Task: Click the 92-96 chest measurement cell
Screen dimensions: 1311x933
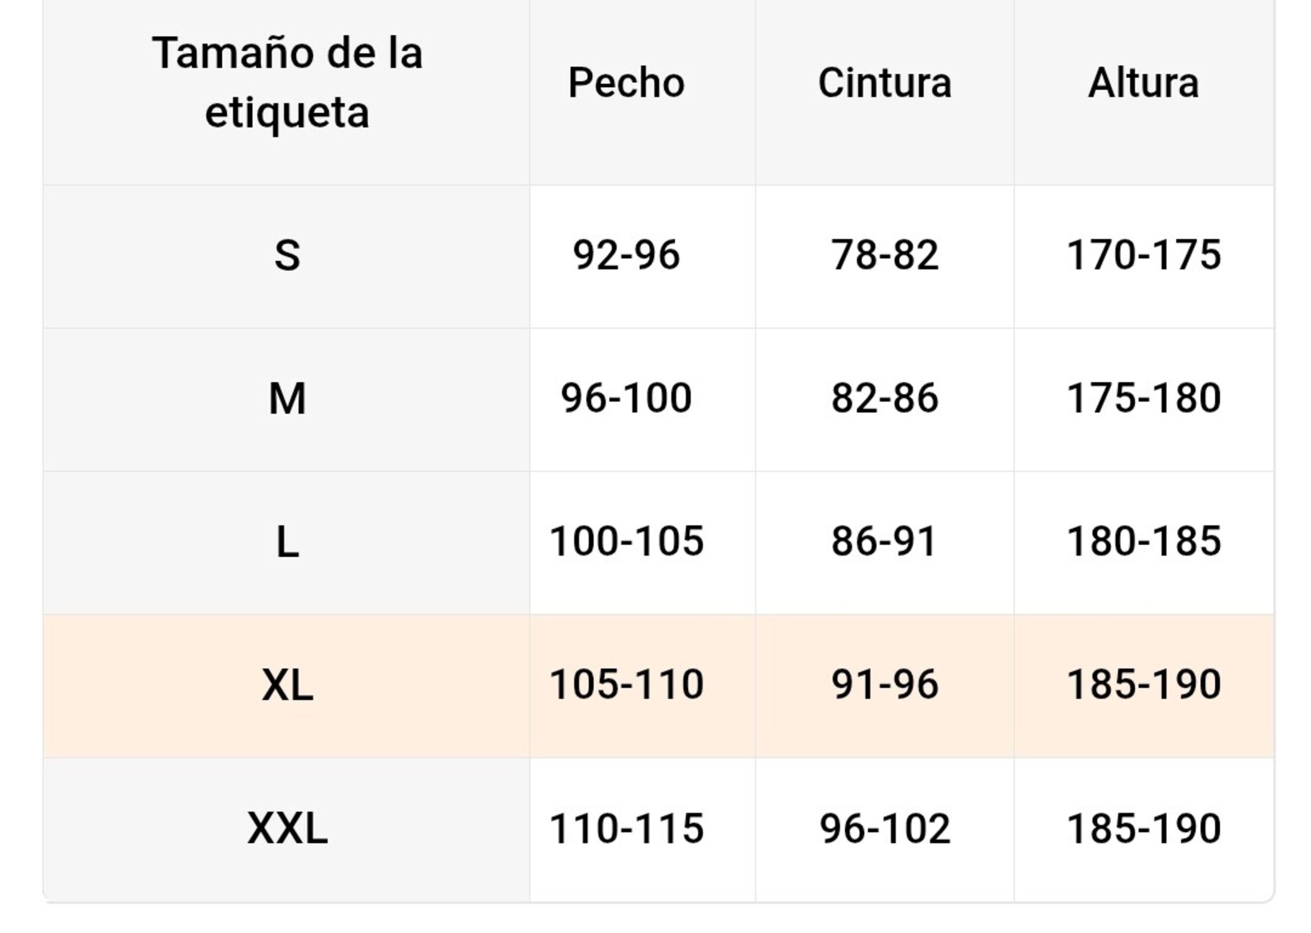Action: click(x=626, y=255)
